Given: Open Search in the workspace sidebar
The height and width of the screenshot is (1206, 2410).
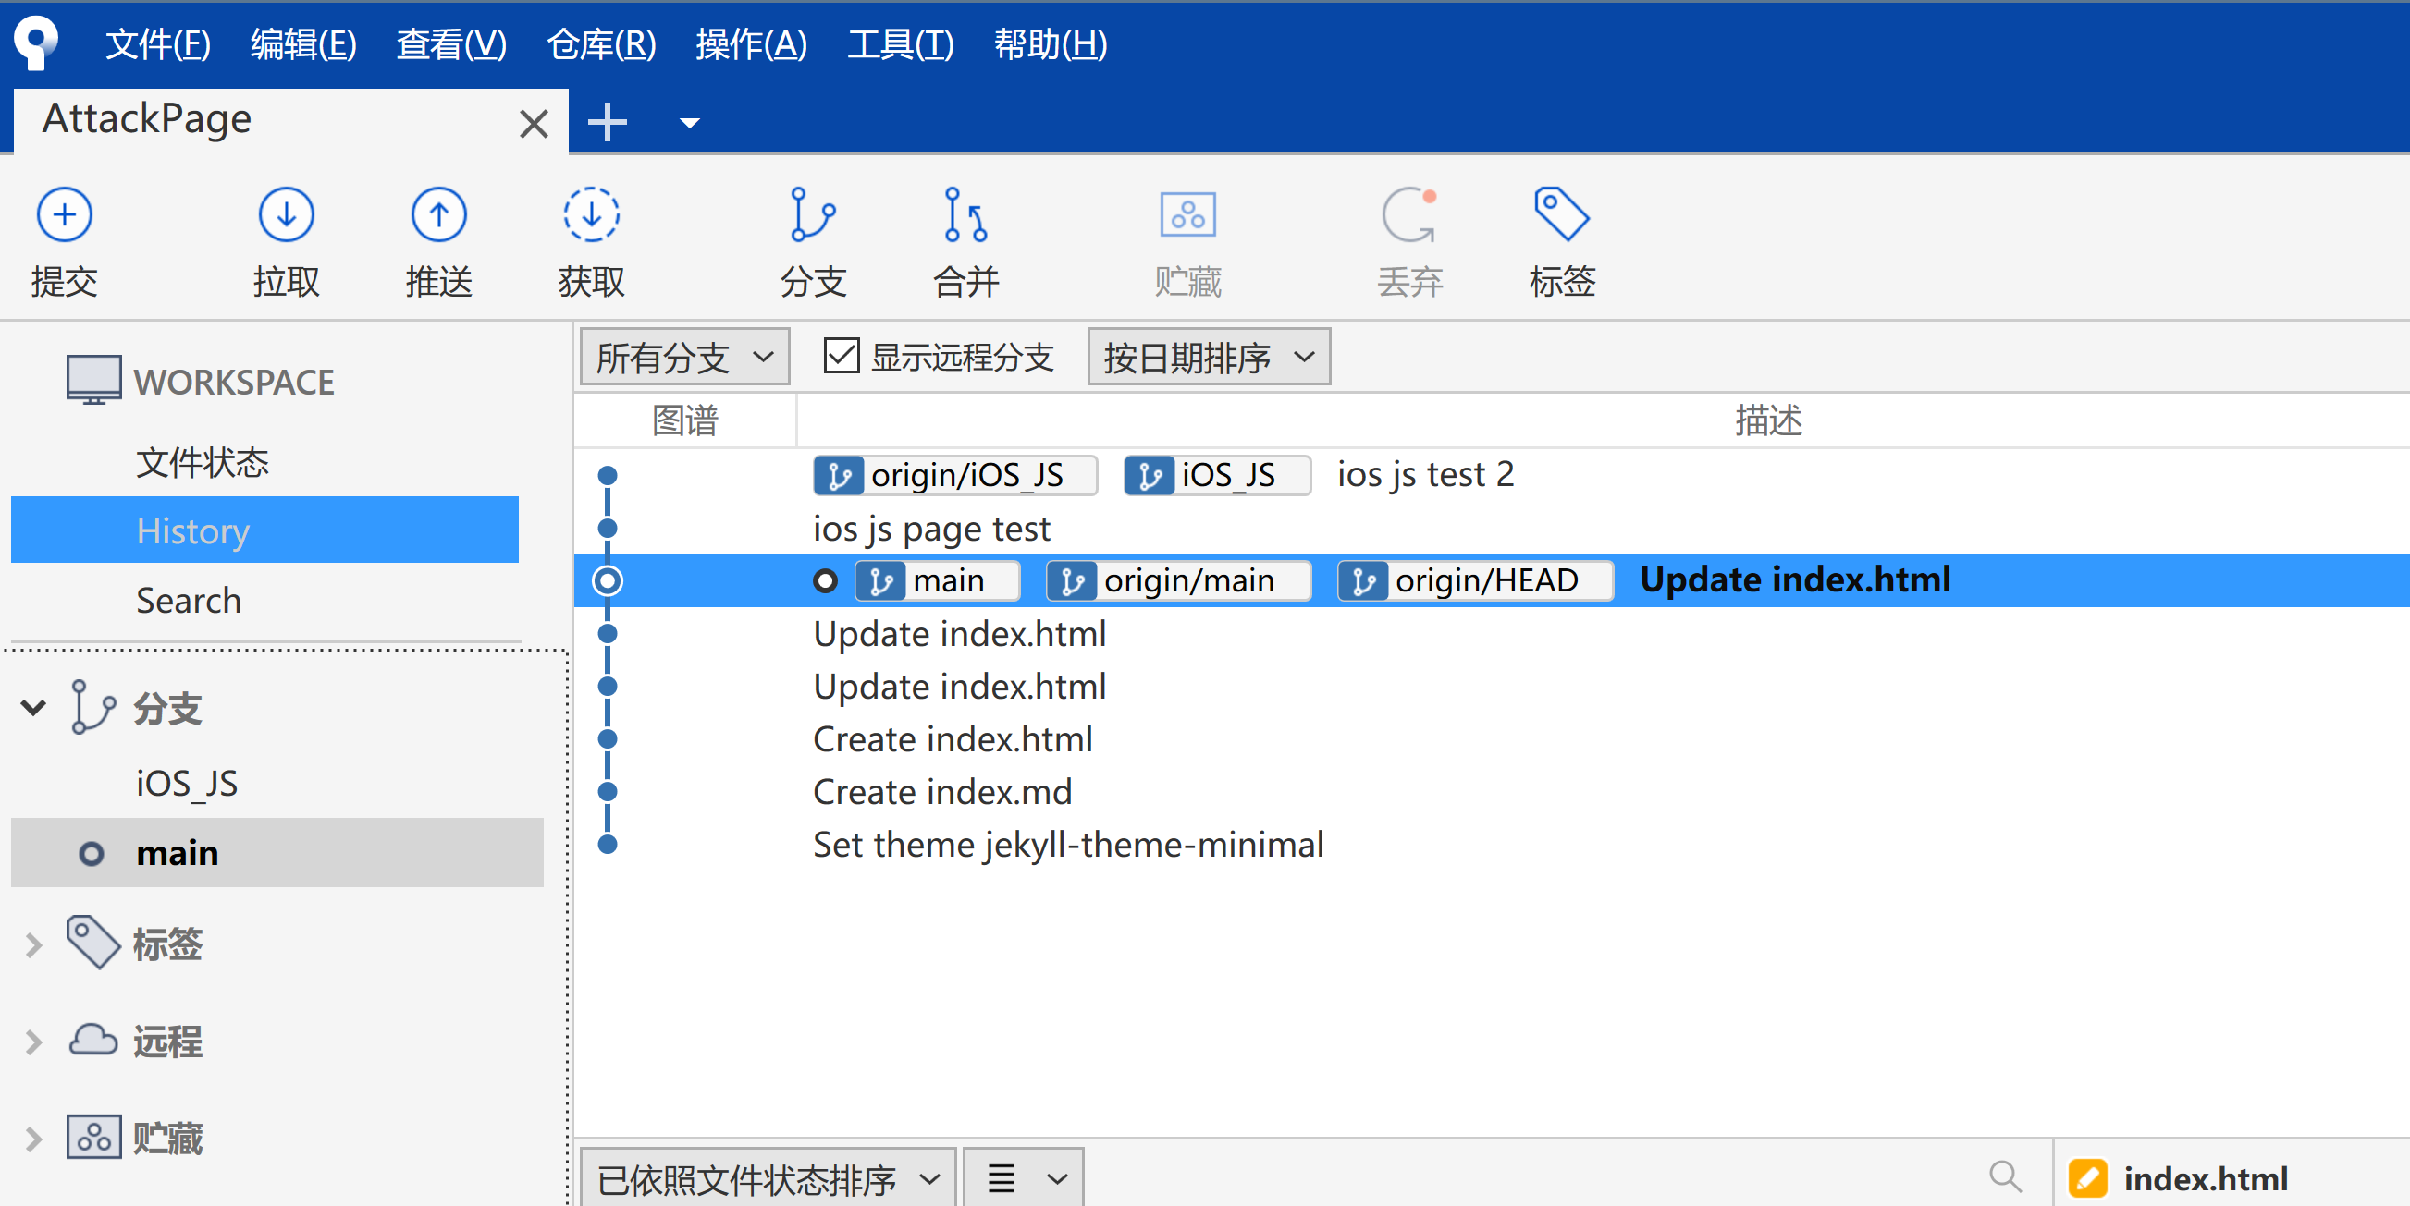Looking at the screenshot, I should (x=188, y=600).
